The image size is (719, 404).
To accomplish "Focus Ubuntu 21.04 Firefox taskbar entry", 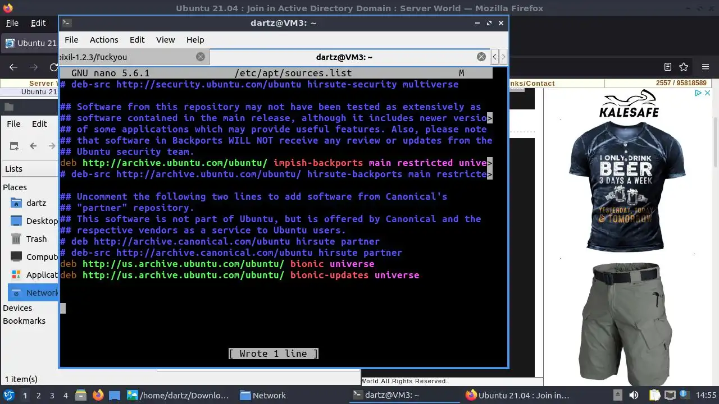I will [517, 395].
